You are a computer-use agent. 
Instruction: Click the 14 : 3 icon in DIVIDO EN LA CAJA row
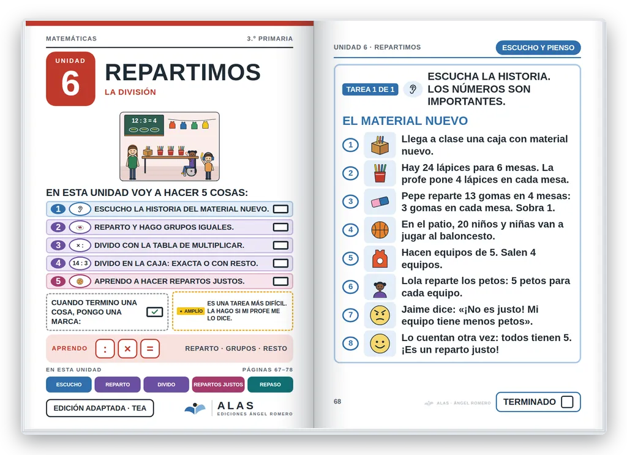80,263
